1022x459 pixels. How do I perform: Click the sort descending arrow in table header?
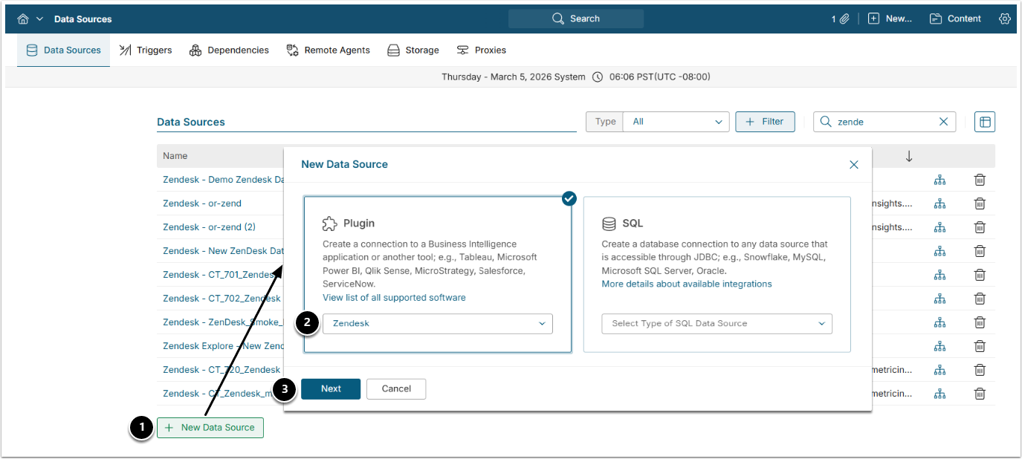(x=908, y=156)
